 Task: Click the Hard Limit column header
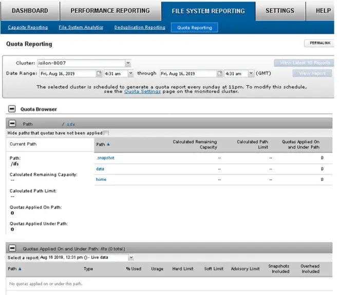pyautogui.click(x=183, y=269)
